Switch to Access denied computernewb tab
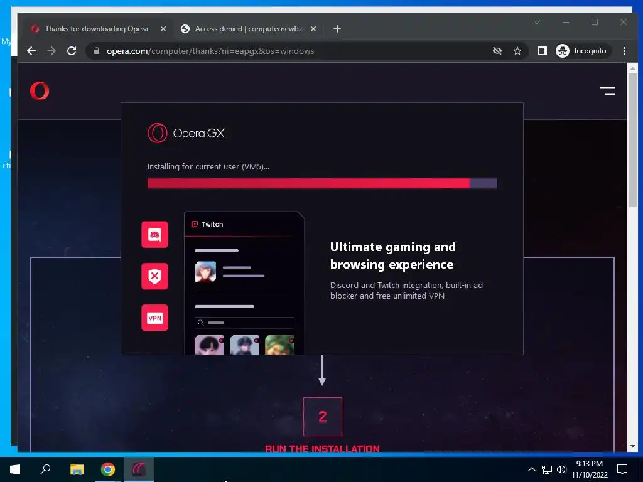 tap(248, 29)
